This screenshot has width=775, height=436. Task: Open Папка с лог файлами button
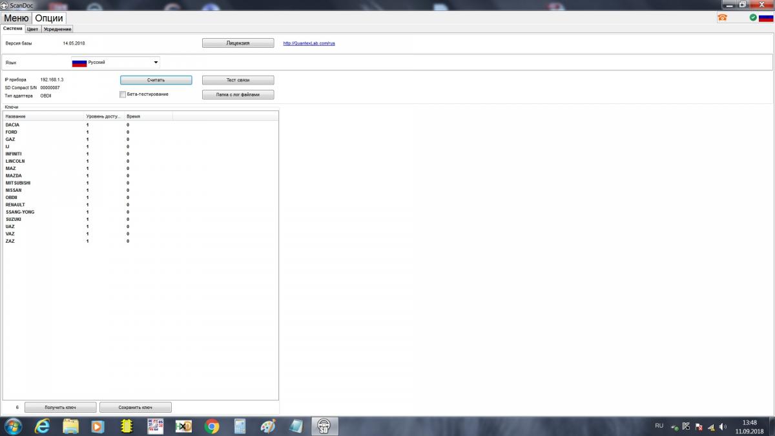click(238, 94)
